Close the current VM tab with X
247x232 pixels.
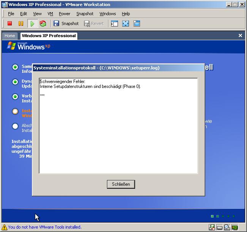[x=240, y=36]
